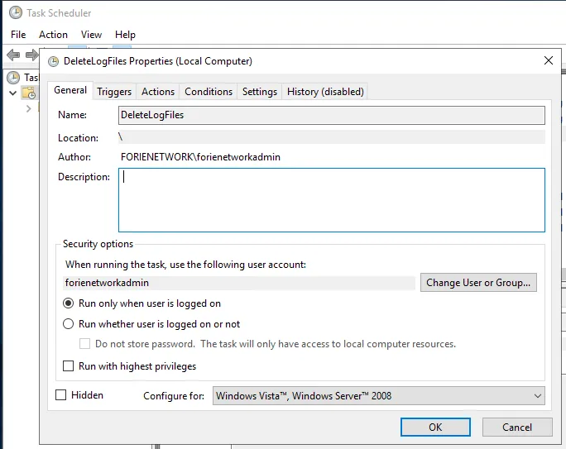566x449 pixels.
Task: Select the Task Scheduler root clock icon in tree
Action: 12,77
